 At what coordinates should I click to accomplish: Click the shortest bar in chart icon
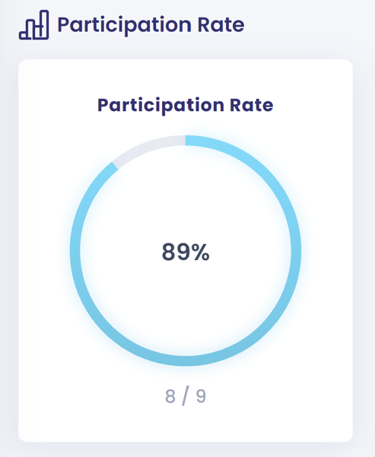tap(25, 35)
